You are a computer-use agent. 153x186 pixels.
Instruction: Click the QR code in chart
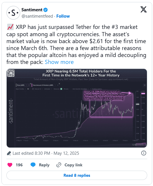point(11,73)
